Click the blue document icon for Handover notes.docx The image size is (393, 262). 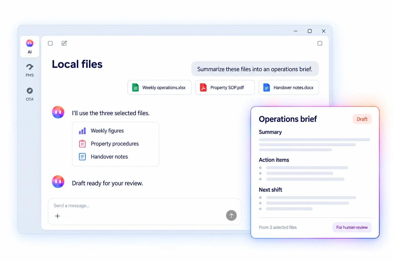pyautogui.click(x=267, y=88)
